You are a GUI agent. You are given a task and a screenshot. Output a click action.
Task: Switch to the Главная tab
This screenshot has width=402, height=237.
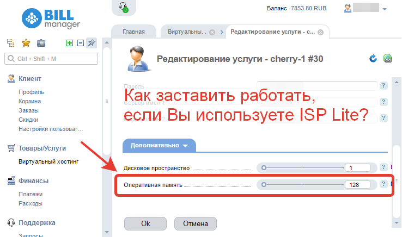click(x=133, y=32)
